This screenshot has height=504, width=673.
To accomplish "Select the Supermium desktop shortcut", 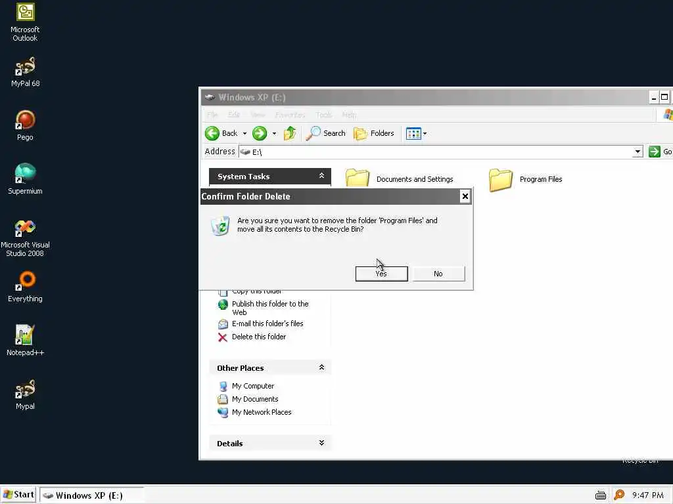I will pyautogui.click(x=25, y=179).
